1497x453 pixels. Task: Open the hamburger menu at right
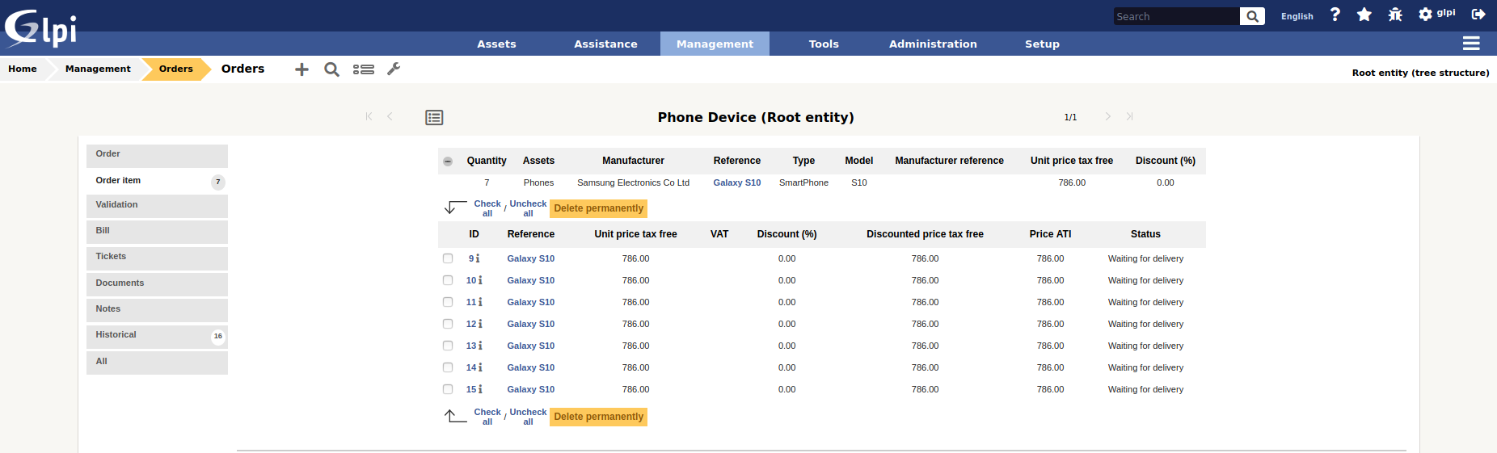coord(1471,44)
